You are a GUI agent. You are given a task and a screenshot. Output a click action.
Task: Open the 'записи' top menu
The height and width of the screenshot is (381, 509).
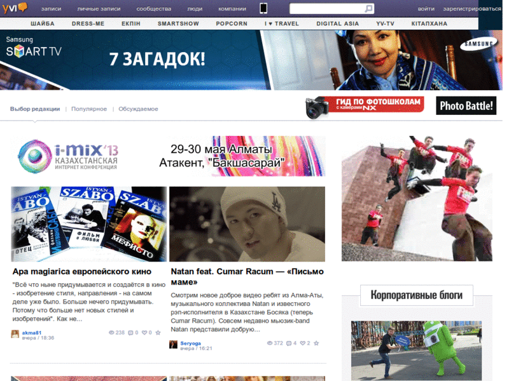coord(51,9)
